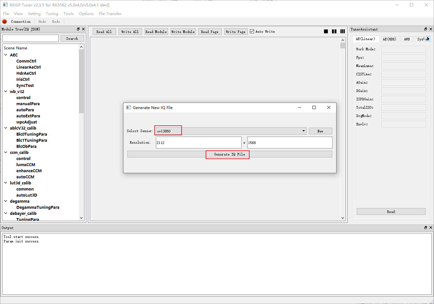Collapse the ccm_calib tree node
Image resolution: width=434 pixels, height=304 pixels.
[x=6, y=152]
